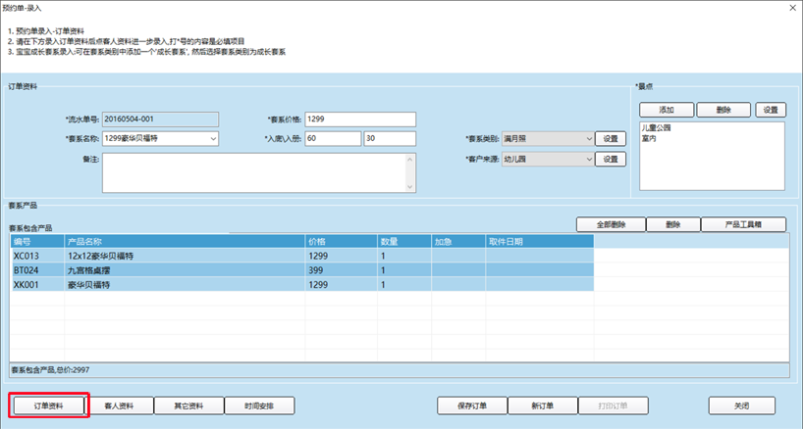Save the order with 保存订单
Screen dimensions: 803x429
coord(472,405)
